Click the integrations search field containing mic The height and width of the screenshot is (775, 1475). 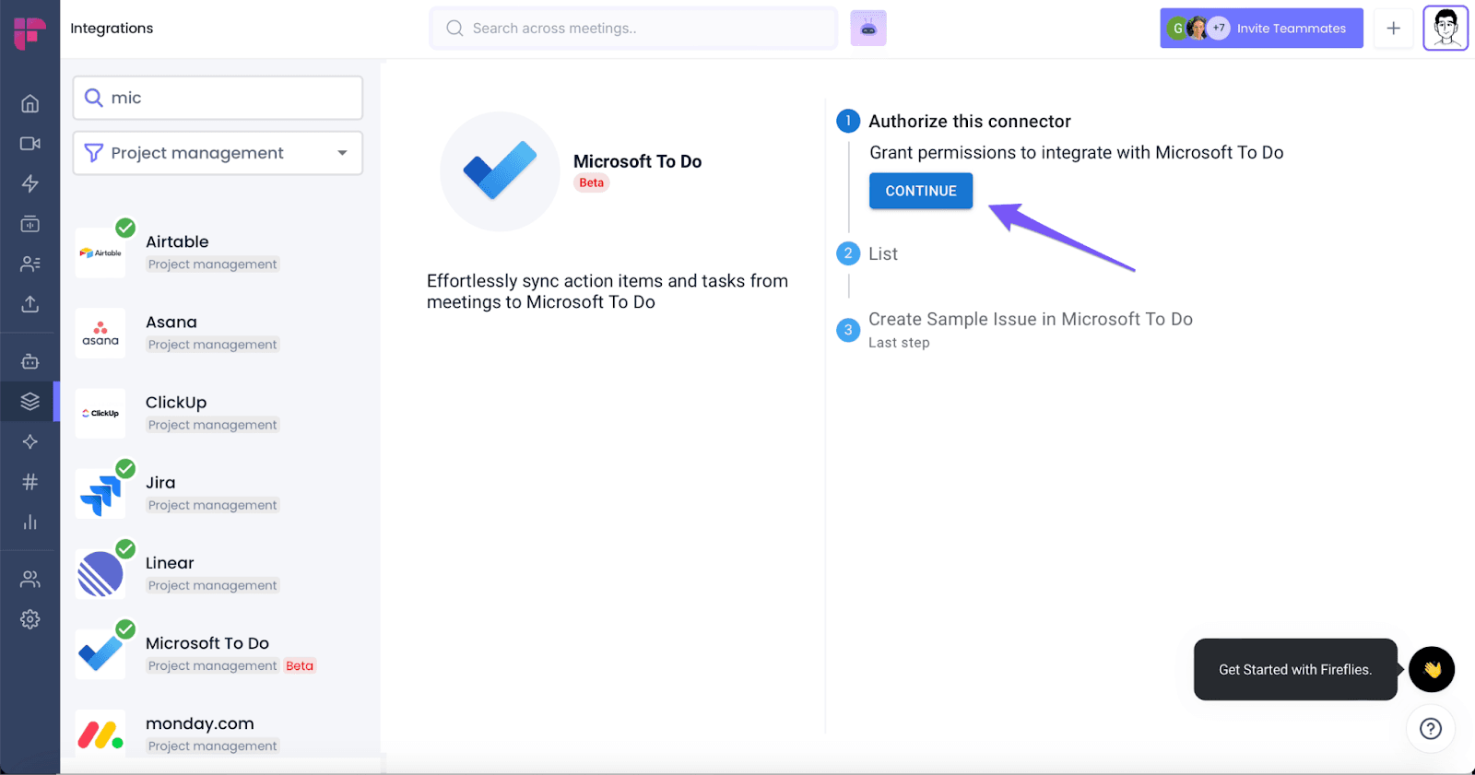218,98
